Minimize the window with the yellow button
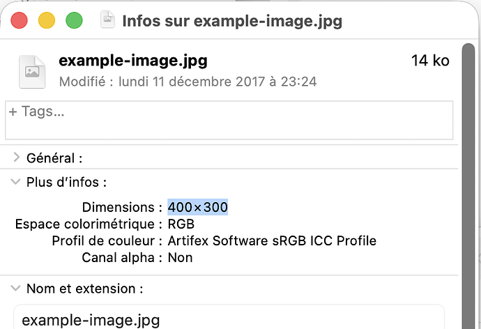481x329 pixels. coord(47,20)
